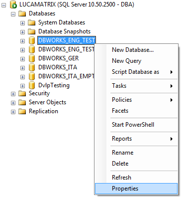The image size is (185, 199).
Task: Select the highlighted DBWORKS_ENG_TEST database label
Action: coord(67,40)
